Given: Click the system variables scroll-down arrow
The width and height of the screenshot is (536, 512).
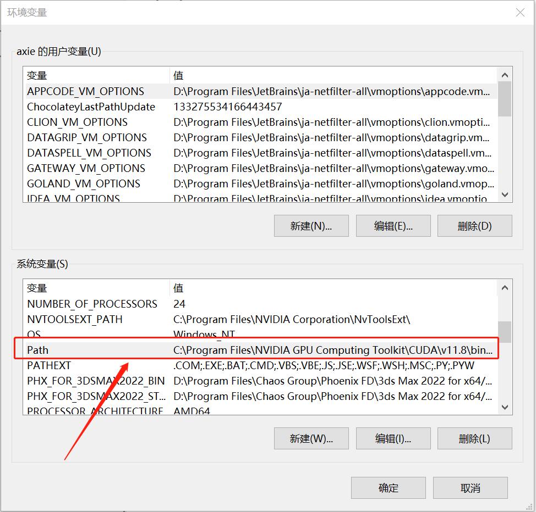Looking at the screenshot, I should 505,407.
